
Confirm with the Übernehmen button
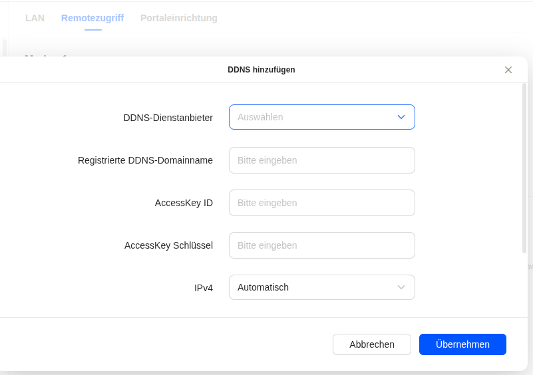pyautogui.click(x=462, y=344)
